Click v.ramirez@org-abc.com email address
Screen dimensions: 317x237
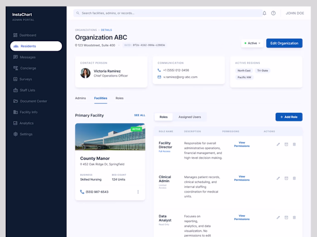180,77
